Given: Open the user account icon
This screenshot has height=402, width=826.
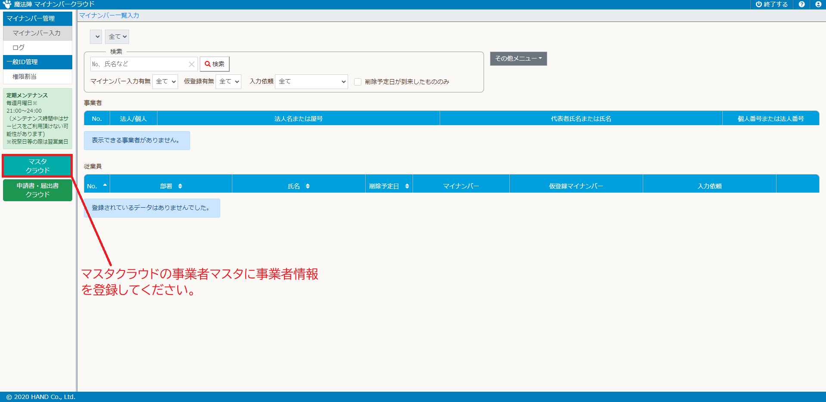Looking at the screenshot, I should (818, 4).
